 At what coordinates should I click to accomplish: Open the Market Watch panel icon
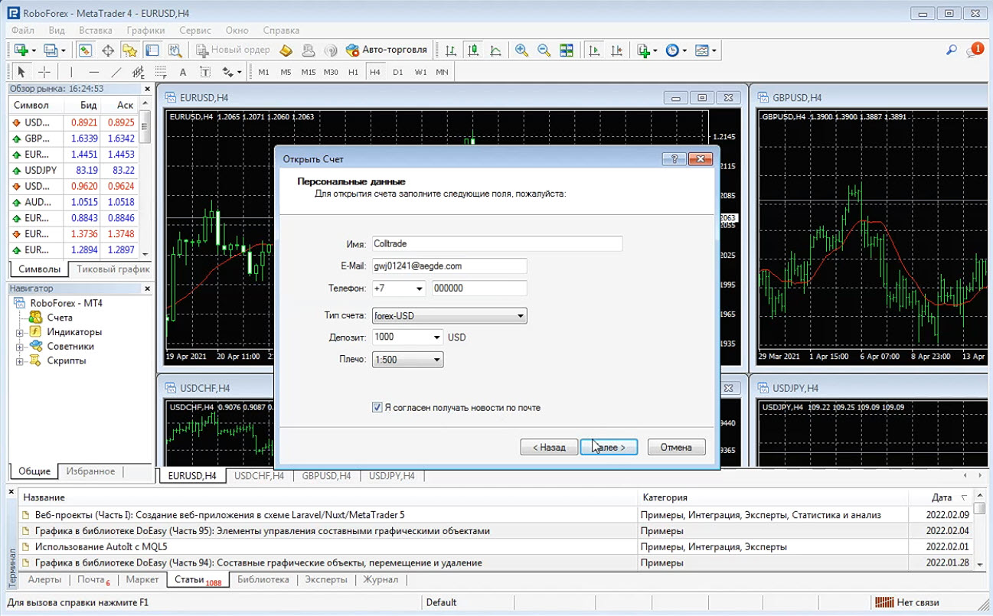click(86, 51)
